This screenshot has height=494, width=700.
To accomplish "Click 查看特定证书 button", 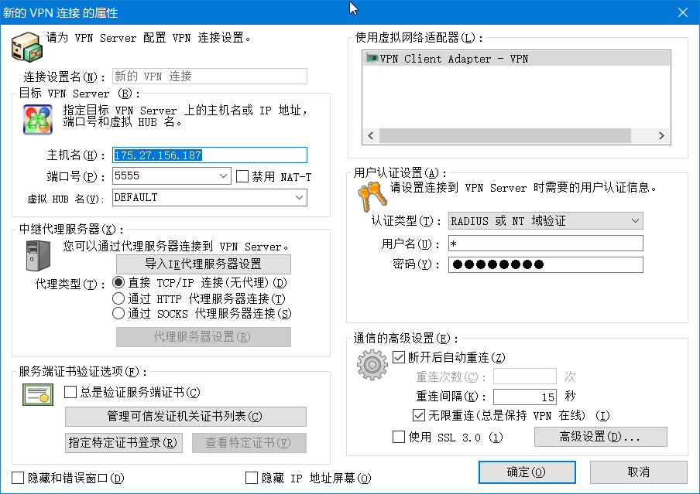I will click(x=249, y=443).
